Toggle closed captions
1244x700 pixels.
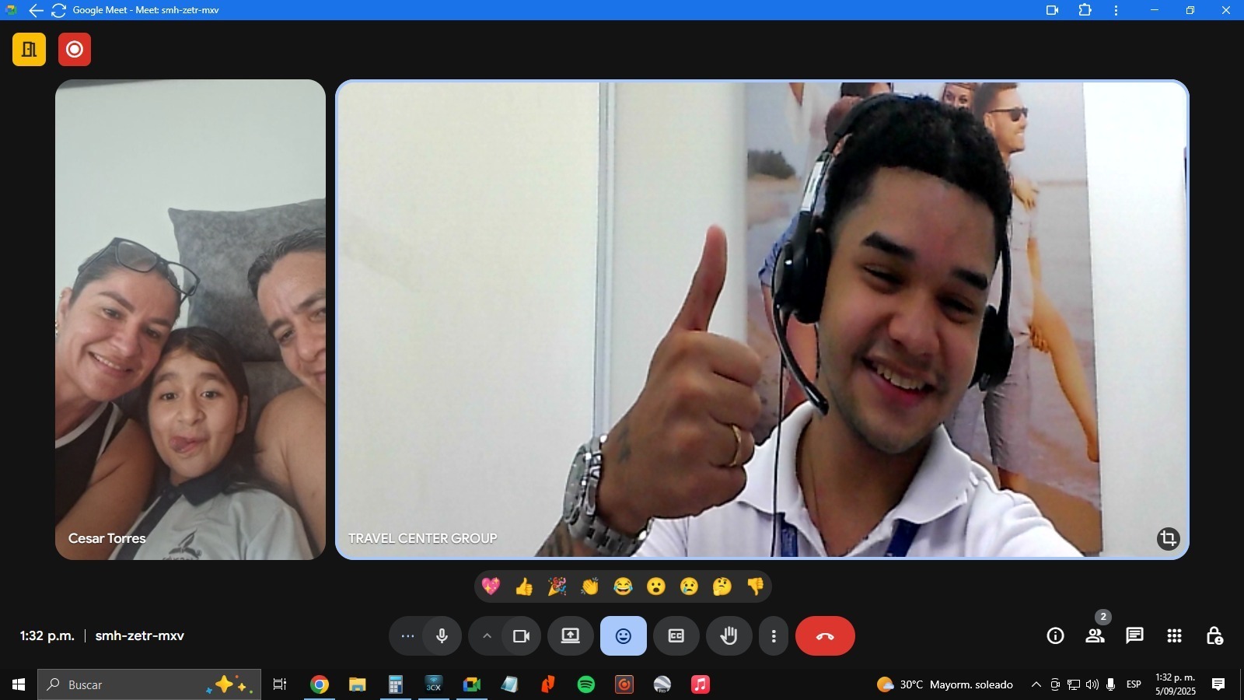click(x=676, y=636)
